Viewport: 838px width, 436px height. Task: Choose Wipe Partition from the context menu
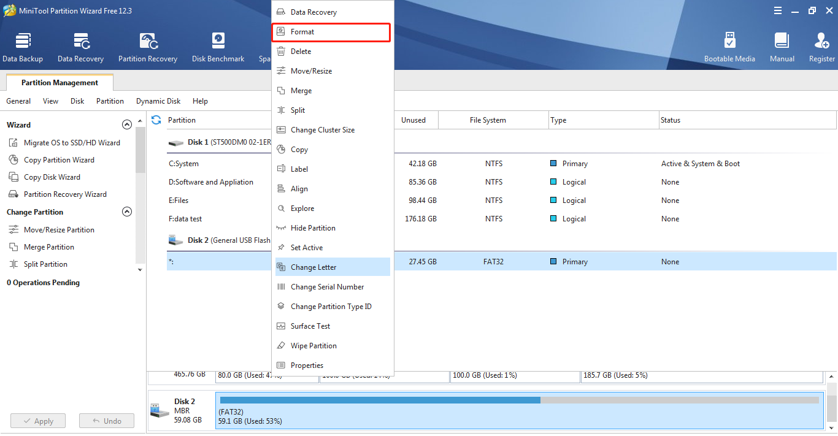pyautogui.click(x=313, y=346)
